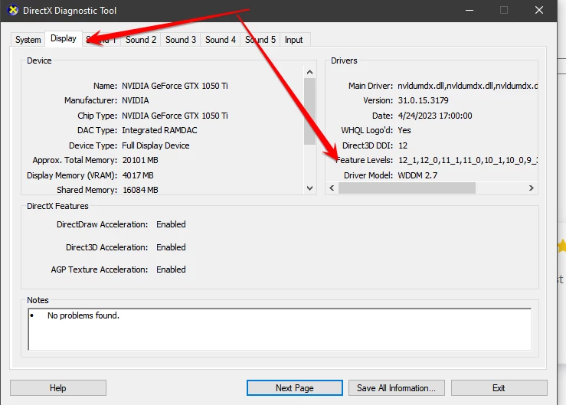566x405 pixels.
Task: Click the device name NVIDIA GeForce GTX 1050 Ti
Action: click(175, 86)
